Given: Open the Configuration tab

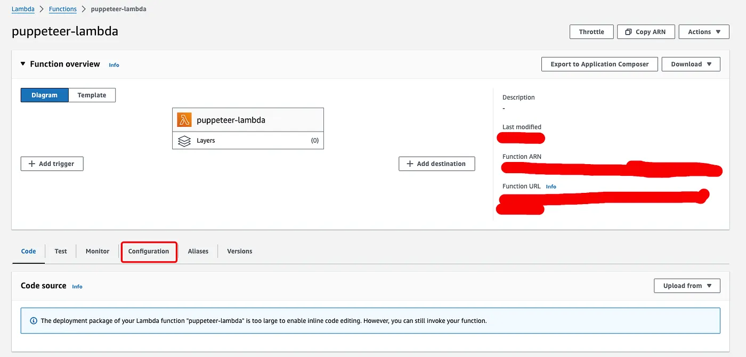Looking at the screenshot, I should (x=149, y=251).
